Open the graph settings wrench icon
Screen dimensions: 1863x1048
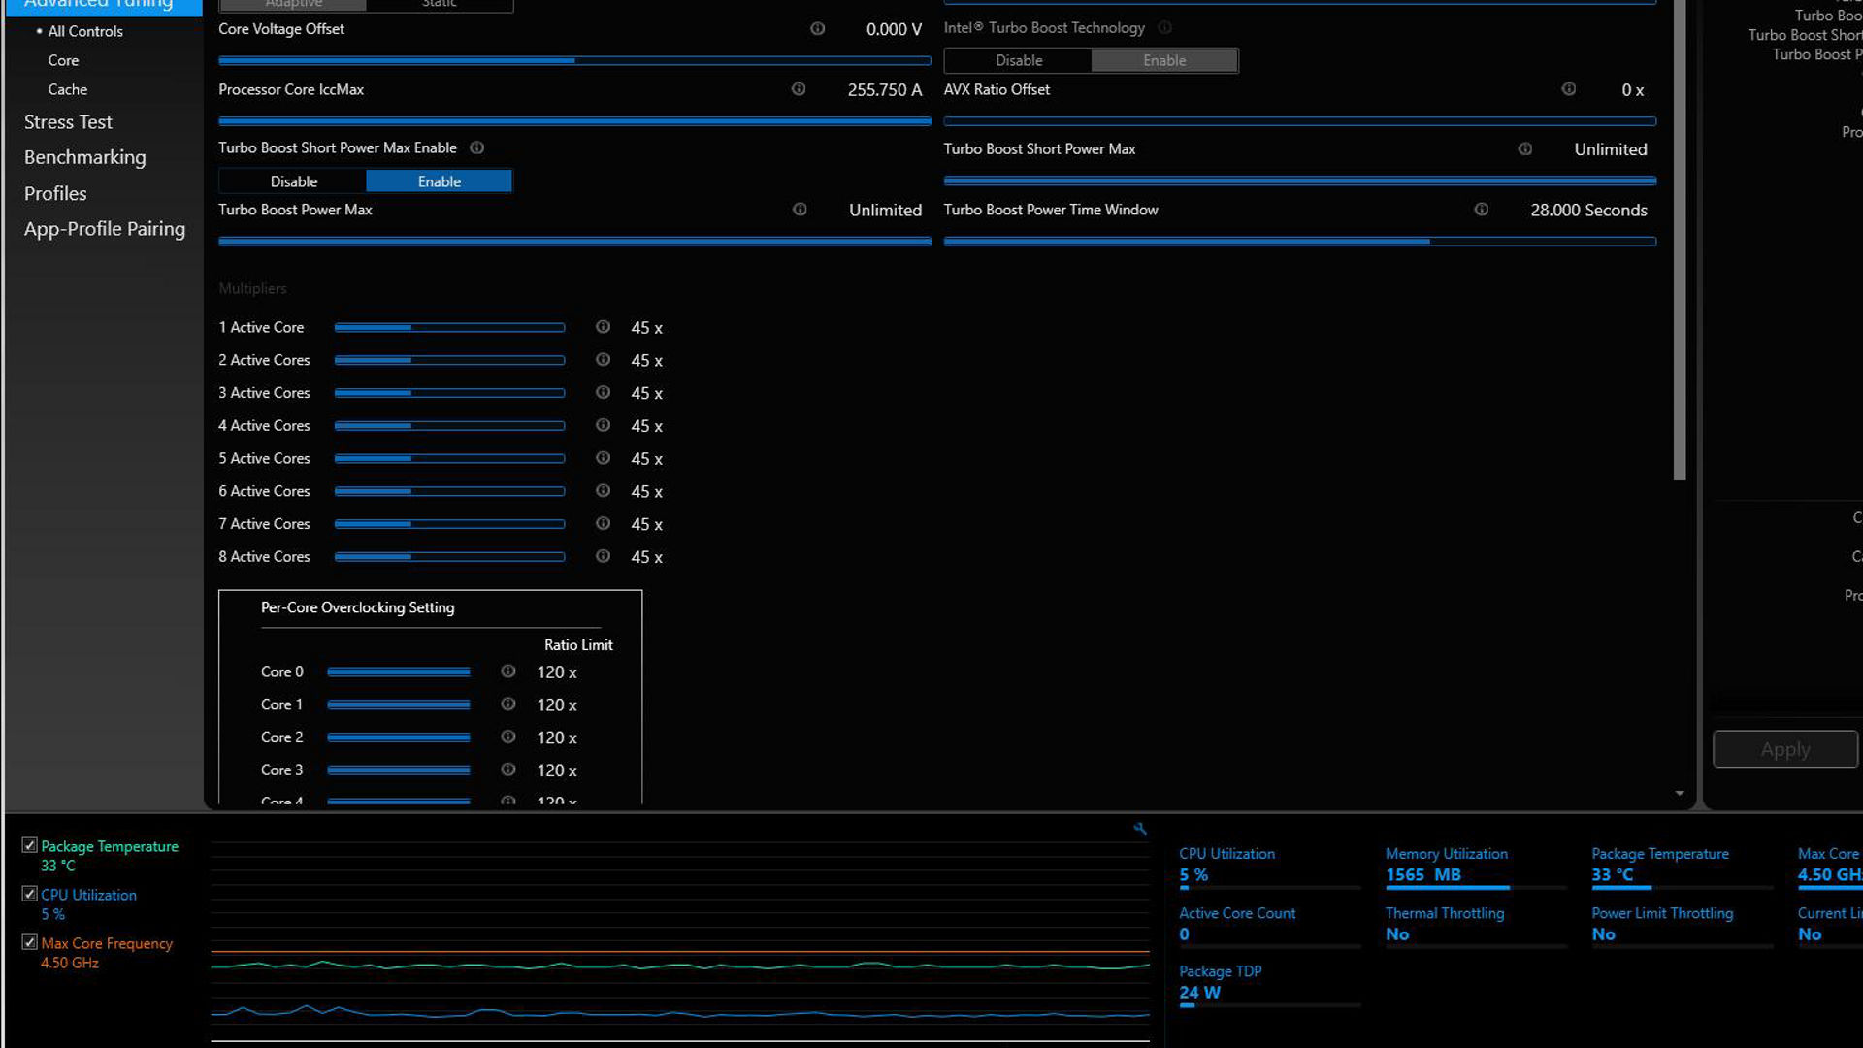point(1140,829)
